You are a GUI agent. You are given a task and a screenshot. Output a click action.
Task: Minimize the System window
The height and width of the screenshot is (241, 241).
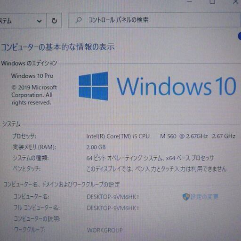click(190, 1)
